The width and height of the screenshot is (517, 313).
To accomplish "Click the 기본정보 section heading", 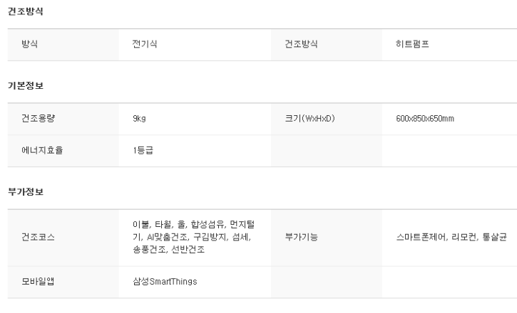I will (26, 86).
